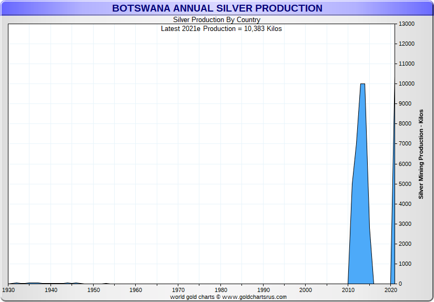Click the 13000 value on the right axis
This screenshot has height=302, width=434.
pyautogui.click(x=407, y=24)
